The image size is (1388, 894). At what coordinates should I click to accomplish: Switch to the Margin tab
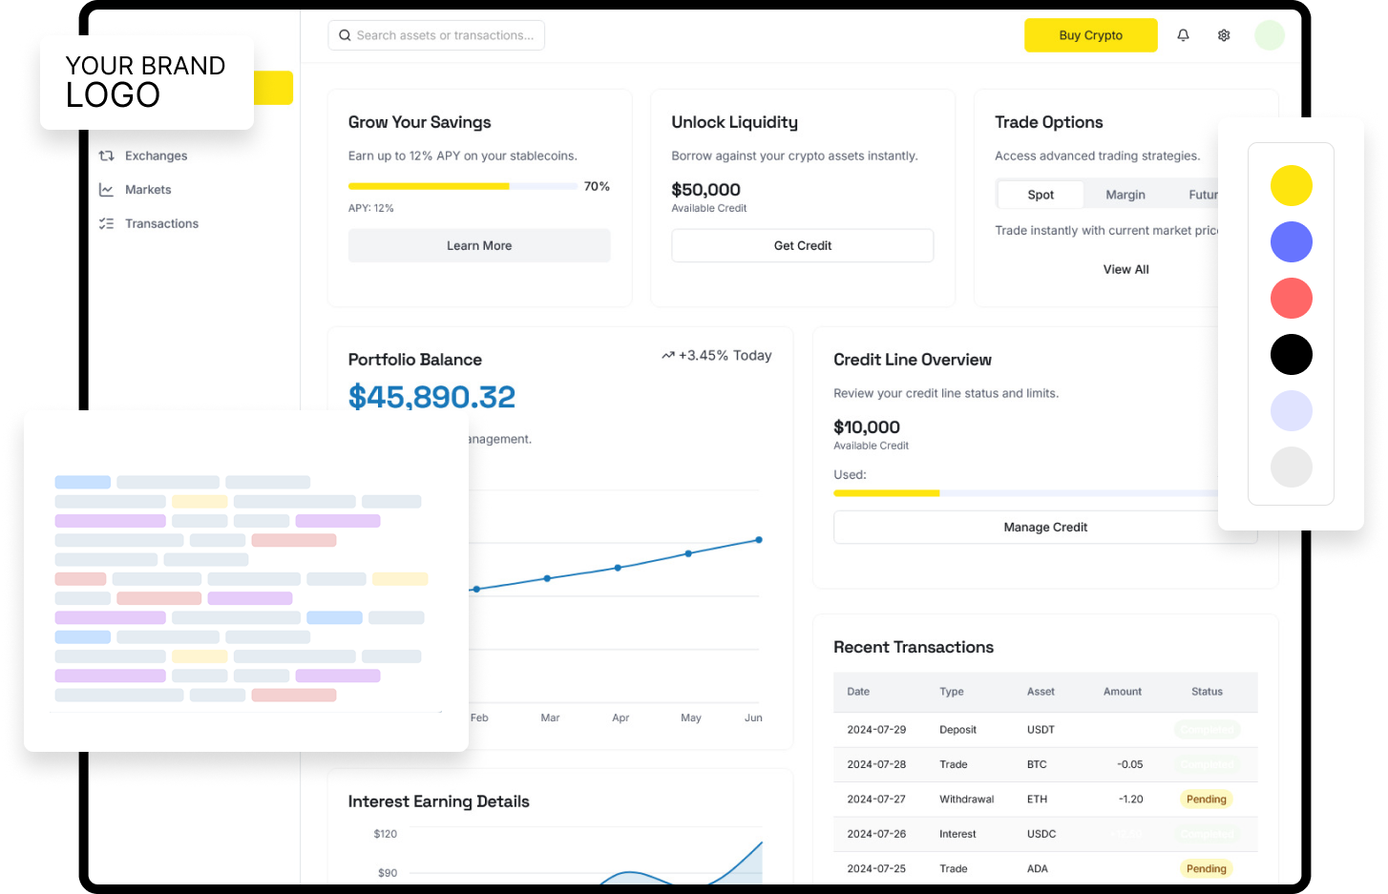pyautogui.click(x=1125, y=195)
